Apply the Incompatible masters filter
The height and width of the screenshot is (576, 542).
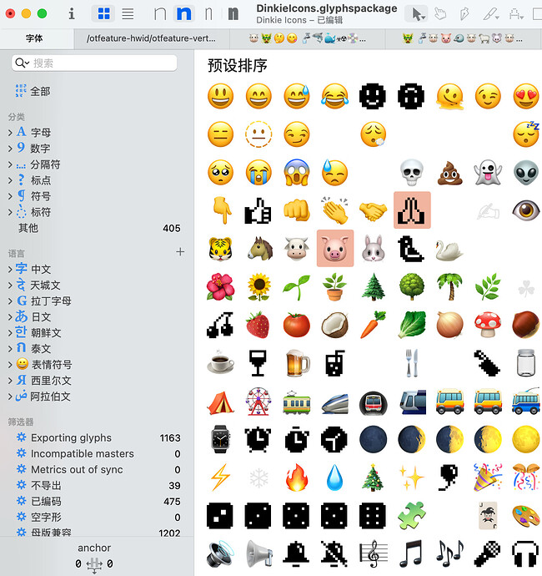[x=97, y=453]
